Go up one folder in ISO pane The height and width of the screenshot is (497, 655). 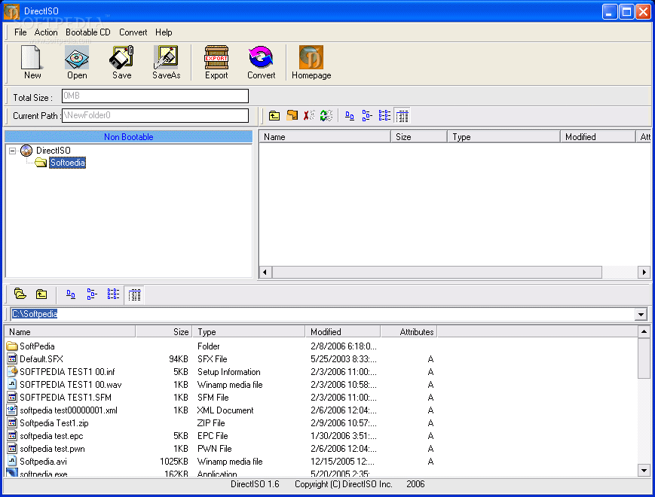point(274,116)
